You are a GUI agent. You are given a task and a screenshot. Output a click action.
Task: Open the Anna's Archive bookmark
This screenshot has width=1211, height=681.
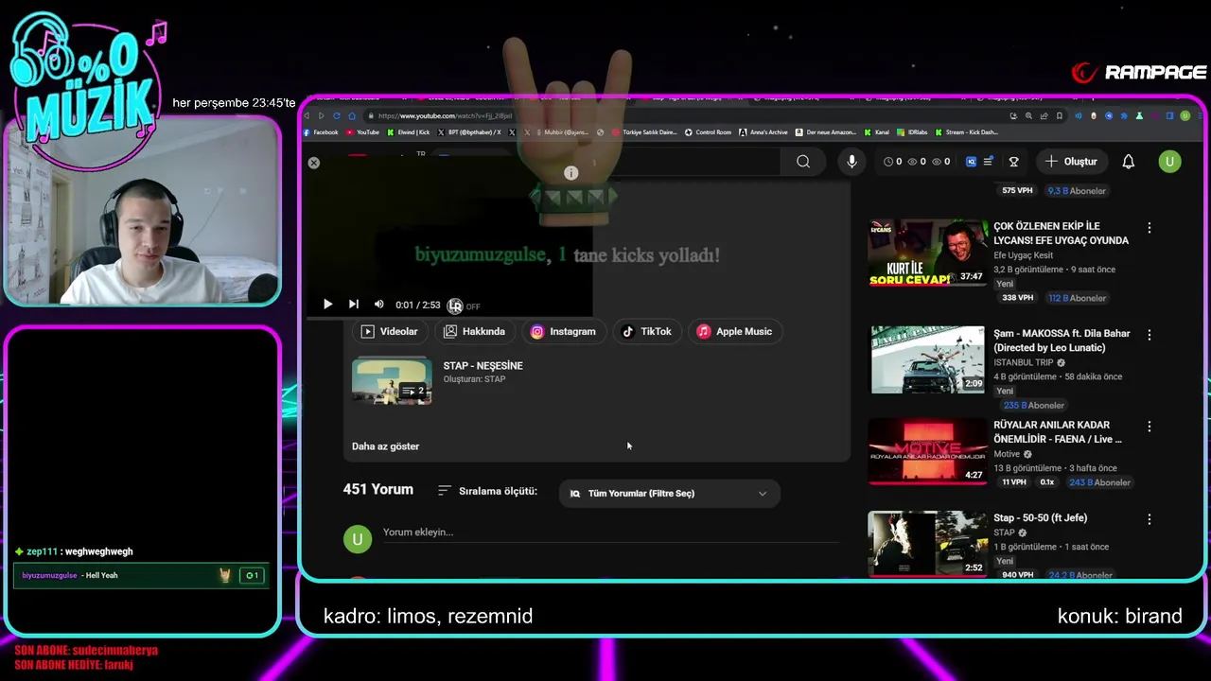763,132
